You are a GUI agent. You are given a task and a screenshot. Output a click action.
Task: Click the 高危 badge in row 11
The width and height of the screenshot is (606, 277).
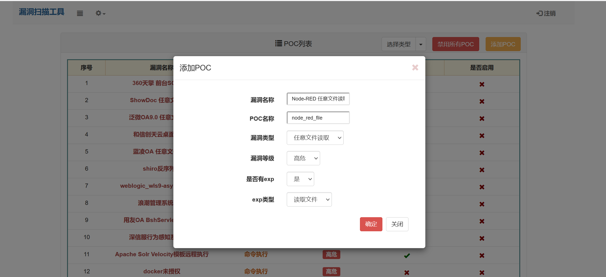(x=331, y=255)
